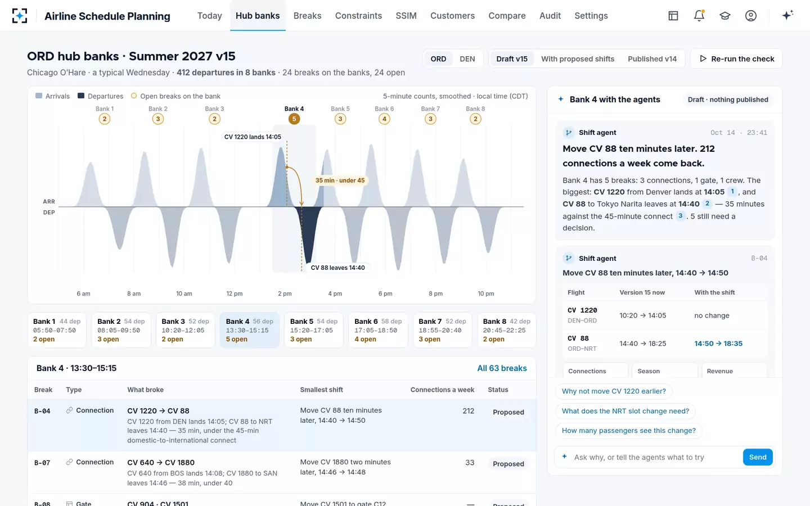Select Draft v15 version

coord(512,59)
